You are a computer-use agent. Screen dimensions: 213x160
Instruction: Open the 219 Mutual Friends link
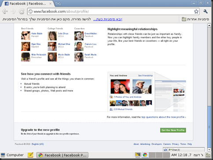pyautogui.click(x=123, y=109)
